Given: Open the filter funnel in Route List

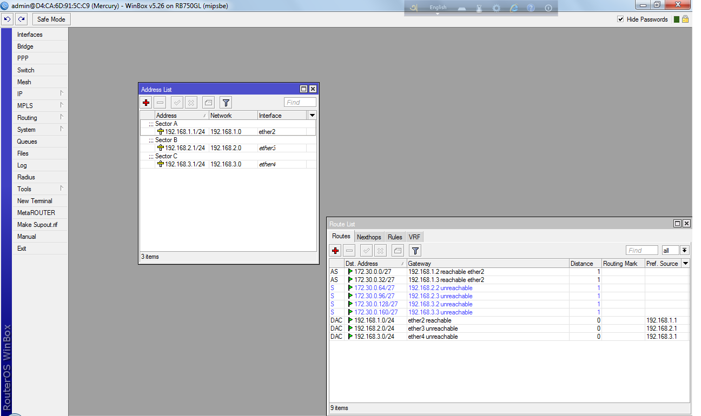Looking at the screenshot, I should click(415, 251).
